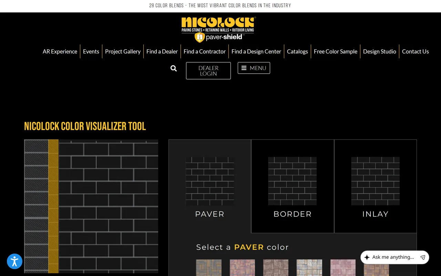
Task: Open the accessibility widget icon
Action: coord(14,261)
